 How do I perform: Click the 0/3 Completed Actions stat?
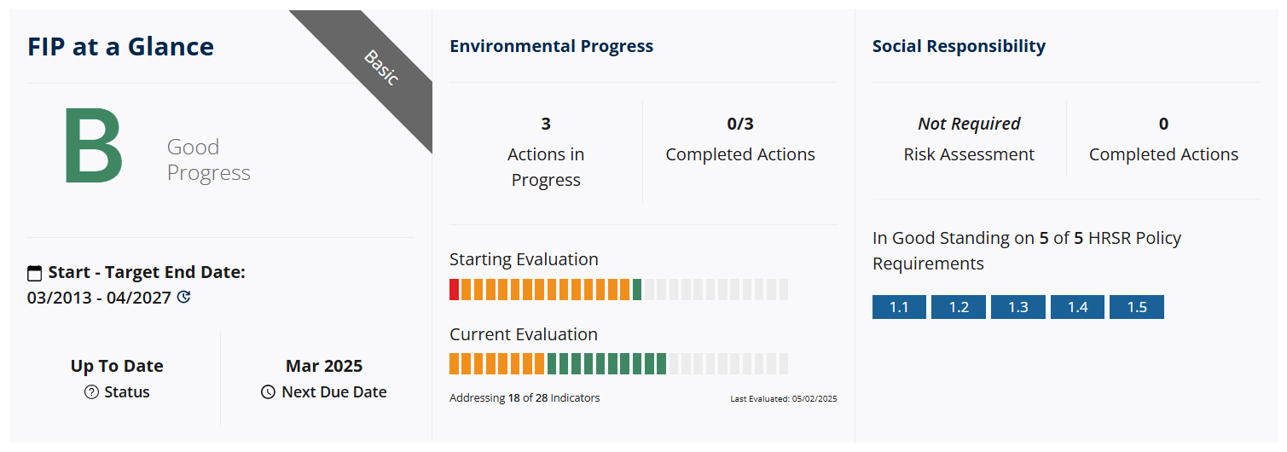pos(740,139)
